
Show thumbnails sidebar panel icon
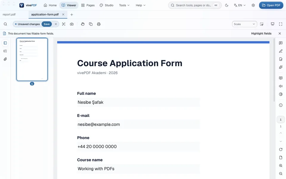click(x=5, y=43)
